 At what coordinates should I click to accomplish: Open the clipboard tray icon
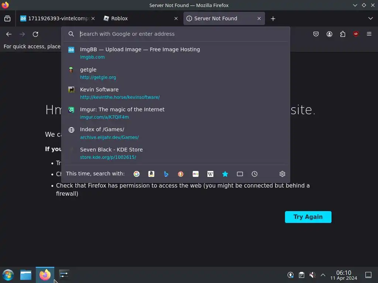301,275
